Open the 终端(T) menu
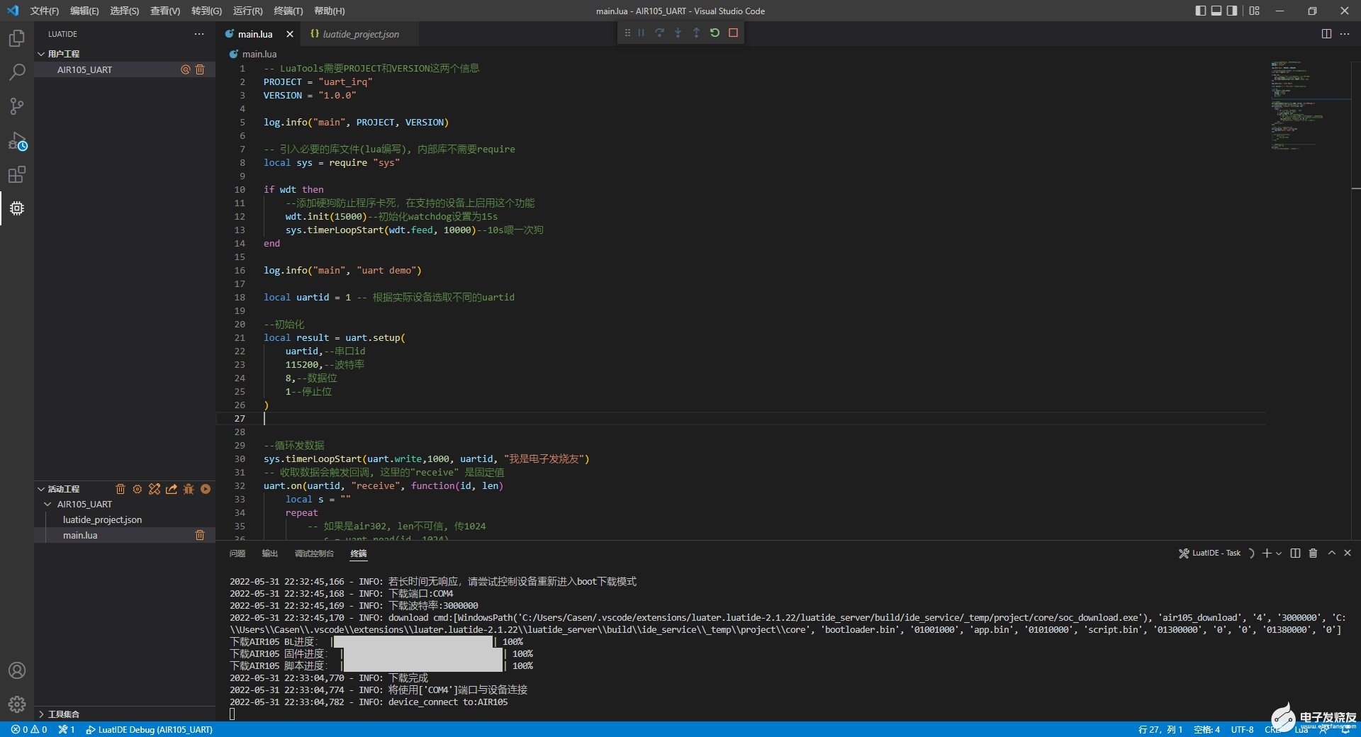The image size is (1361, 737). tap(288, 11)
